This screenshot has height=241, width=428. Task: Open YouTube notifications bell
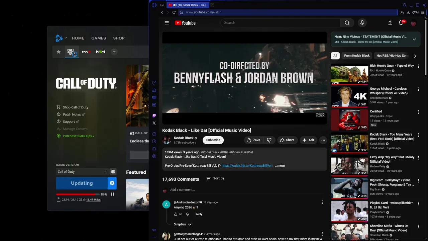click(401, 23)
